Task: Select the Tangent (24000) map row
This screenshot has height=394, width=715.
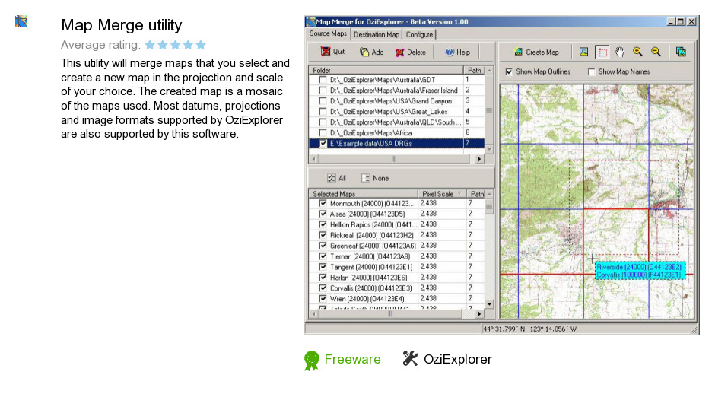Action: click(x=396, y=267)
